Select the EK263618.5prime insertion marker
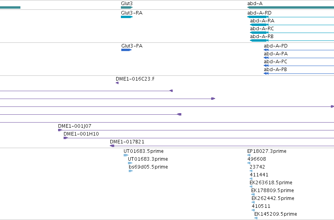Screen dimensions: 334x220 tap(251, 187)
